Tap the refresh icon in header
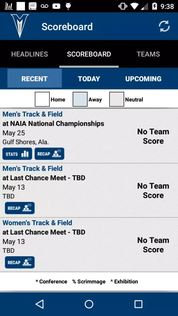 tap(164, 26)
